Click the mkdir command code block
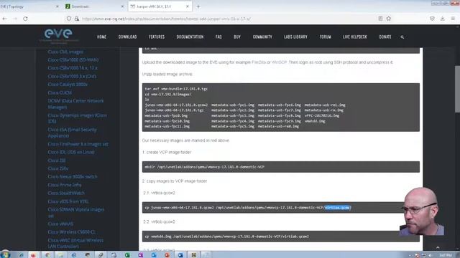The height and width of the screenshot is (258, 460). [281, 167]
